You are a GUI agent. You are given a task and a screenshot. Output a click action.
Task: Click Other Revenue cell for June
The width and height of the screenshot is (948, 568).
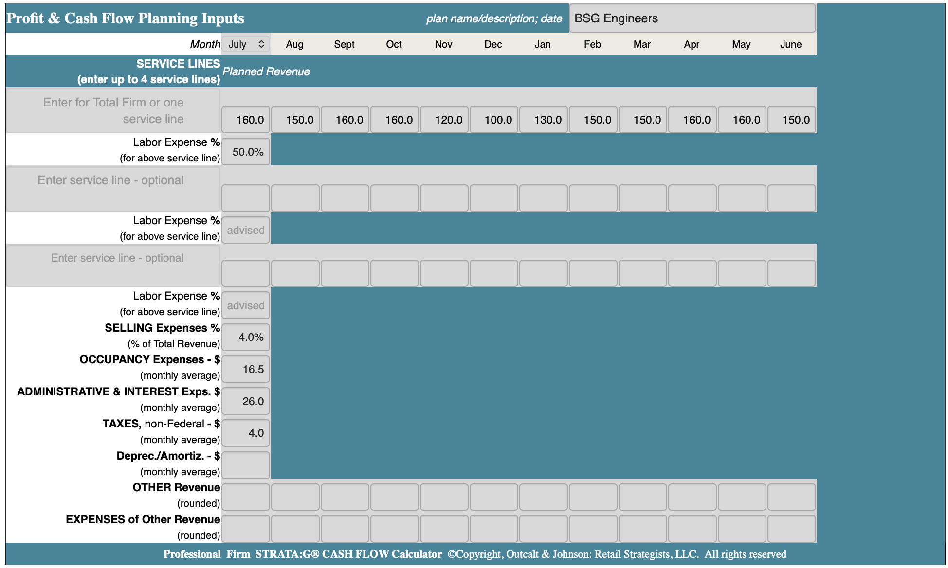click(792, 497)
